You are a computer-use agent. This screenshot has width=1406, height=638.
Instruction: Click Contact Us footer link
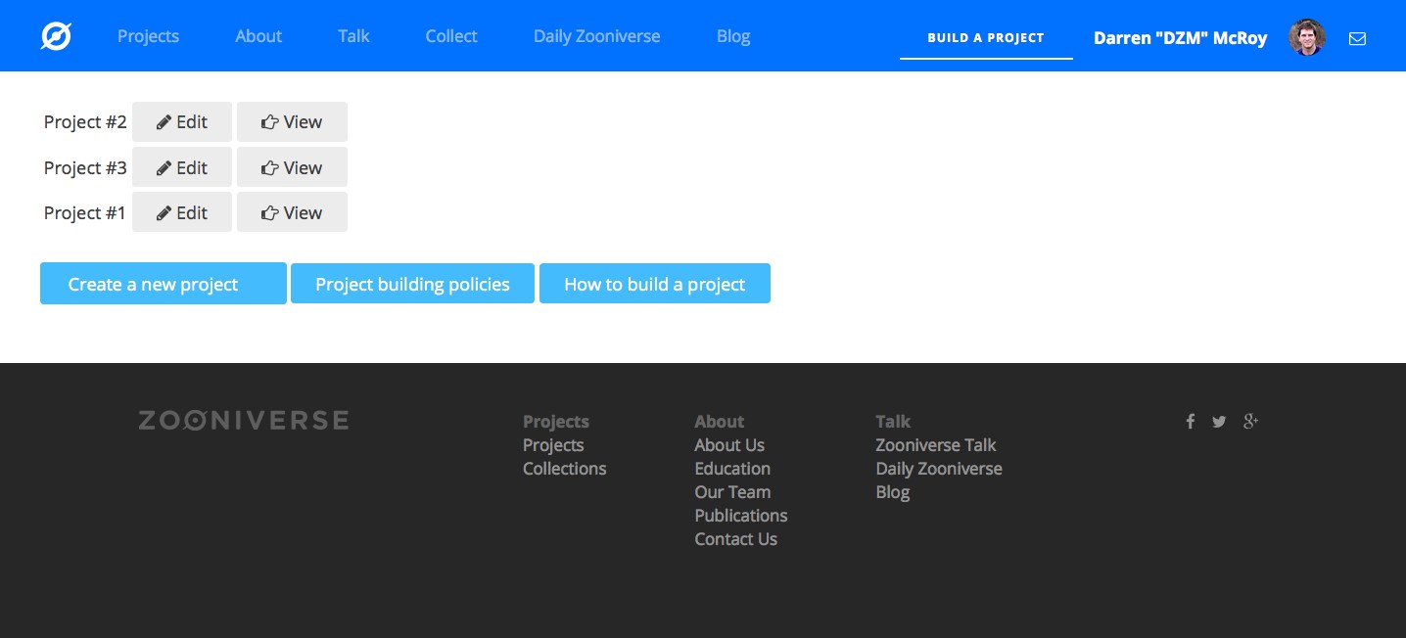point(735,539)
